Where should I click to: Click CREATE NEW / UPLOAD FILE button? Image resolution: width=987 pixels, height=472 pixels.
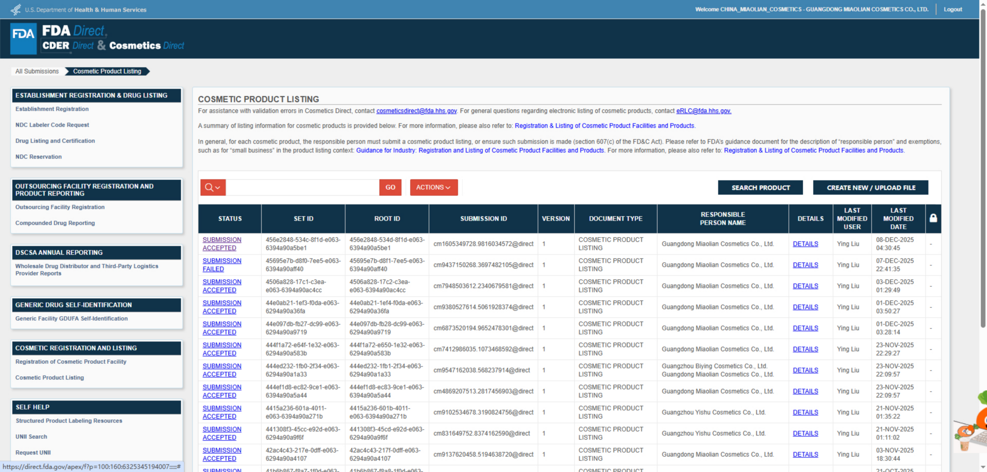[870, 188]
